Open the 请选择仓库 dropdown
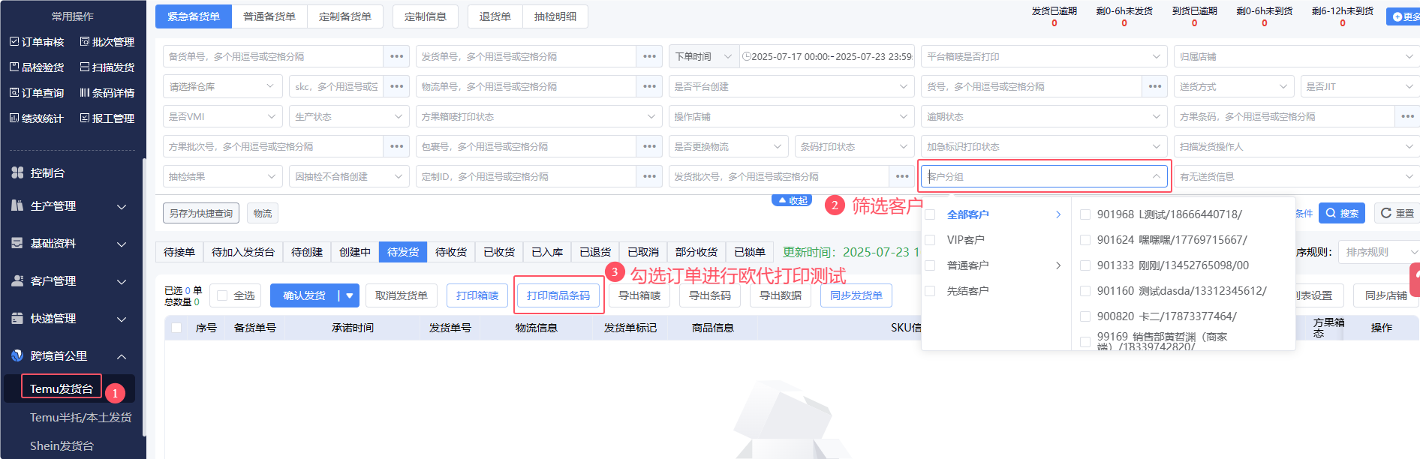This screenshot has width=1420, height=459. (x=222, y=86)
